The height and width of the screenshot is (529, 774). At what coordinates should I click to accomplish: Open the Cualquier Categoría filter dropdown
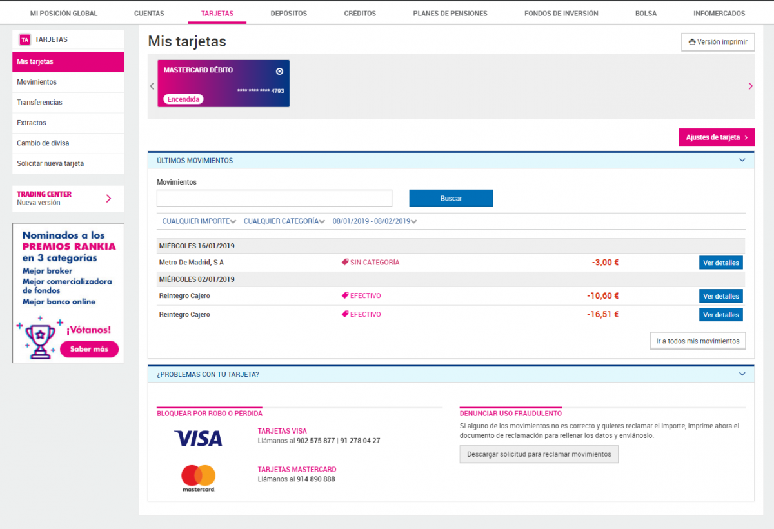[284, 221]
